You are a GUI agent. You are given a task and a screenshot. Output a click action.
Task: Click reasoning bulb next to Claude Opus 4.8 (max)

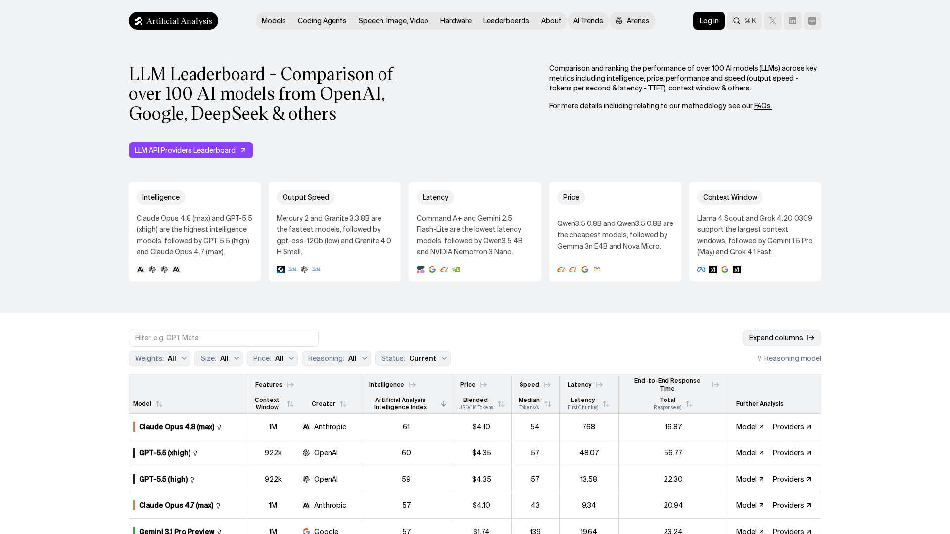219,427
